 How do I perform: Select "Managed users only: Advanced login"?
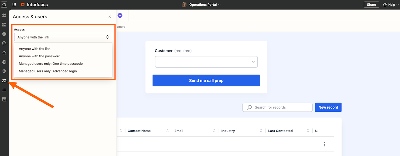point(48,71)
